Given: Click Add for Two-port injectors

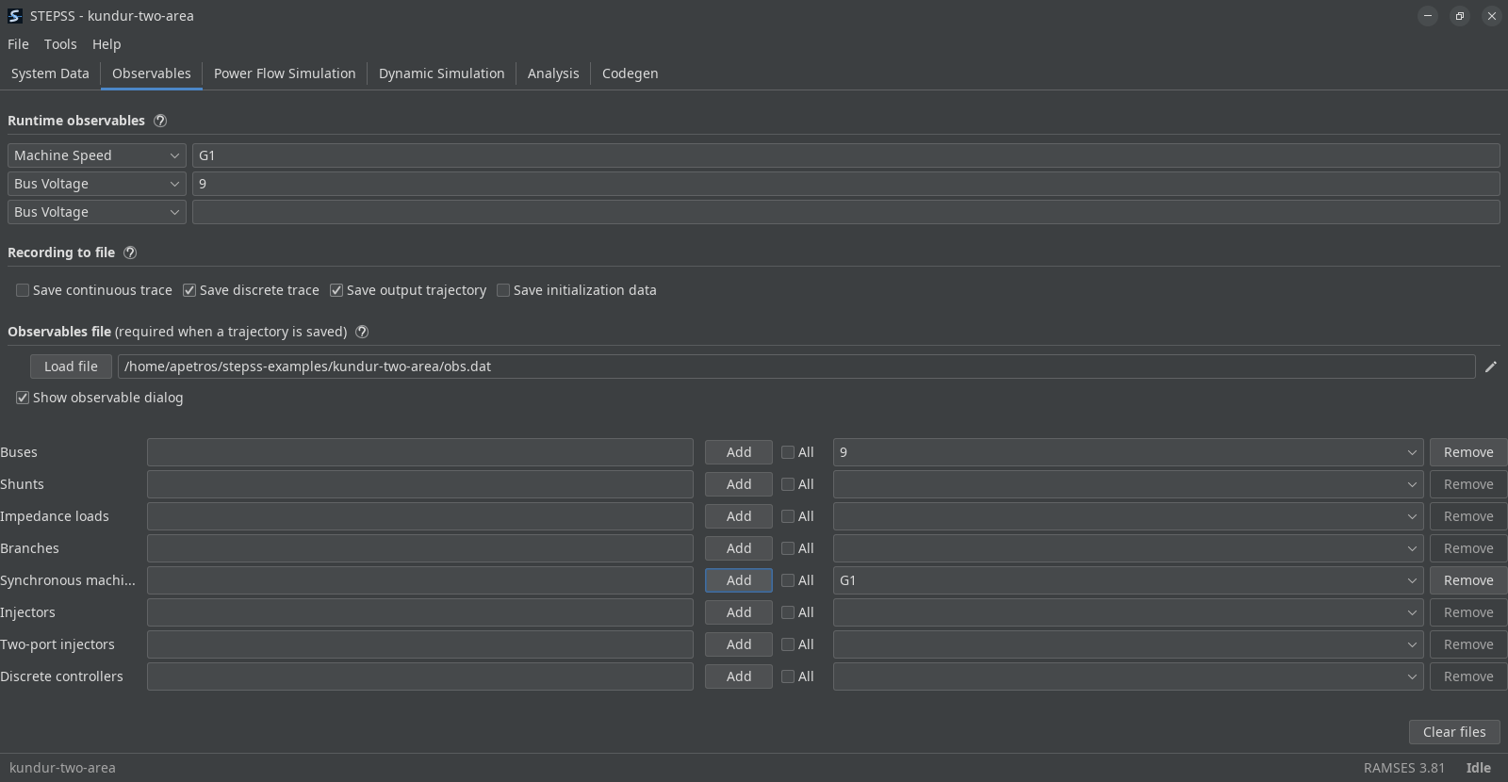Looking at the screenshot, I should click(x=739, y=644).
